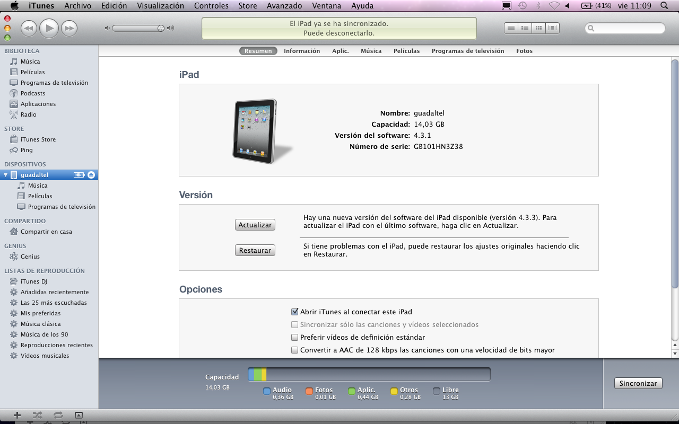Click the capacity usage bar

[369, 375]
